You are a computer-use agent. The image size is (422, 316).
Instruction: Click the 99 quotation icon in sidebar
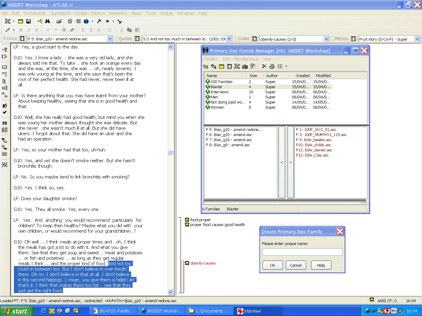(5, 123)
